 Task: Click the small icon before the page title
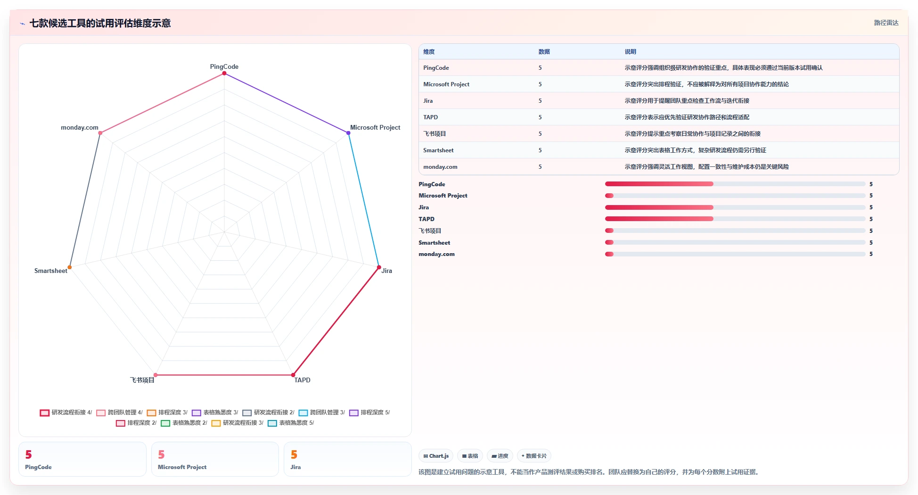point(22,24)
